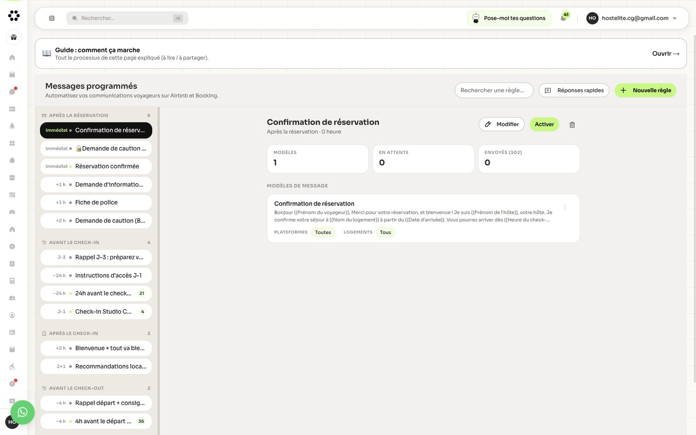The image size is (696, 435).
Task: Click the Envoyés (30J) stat card
Action: click(x=529, y=159)
